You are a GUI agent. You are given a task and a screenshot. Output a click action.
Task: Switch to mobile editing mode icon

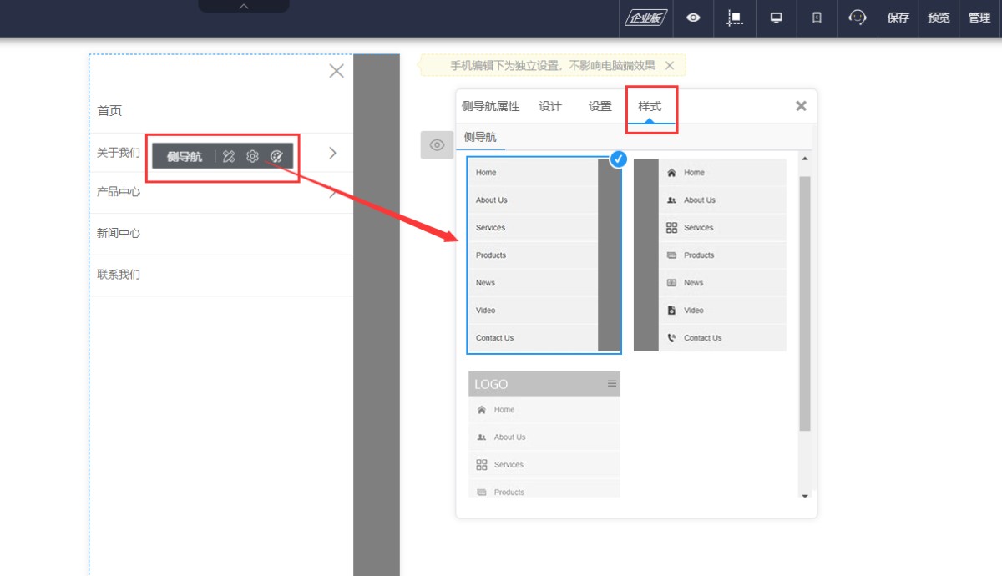coord(817,18)
